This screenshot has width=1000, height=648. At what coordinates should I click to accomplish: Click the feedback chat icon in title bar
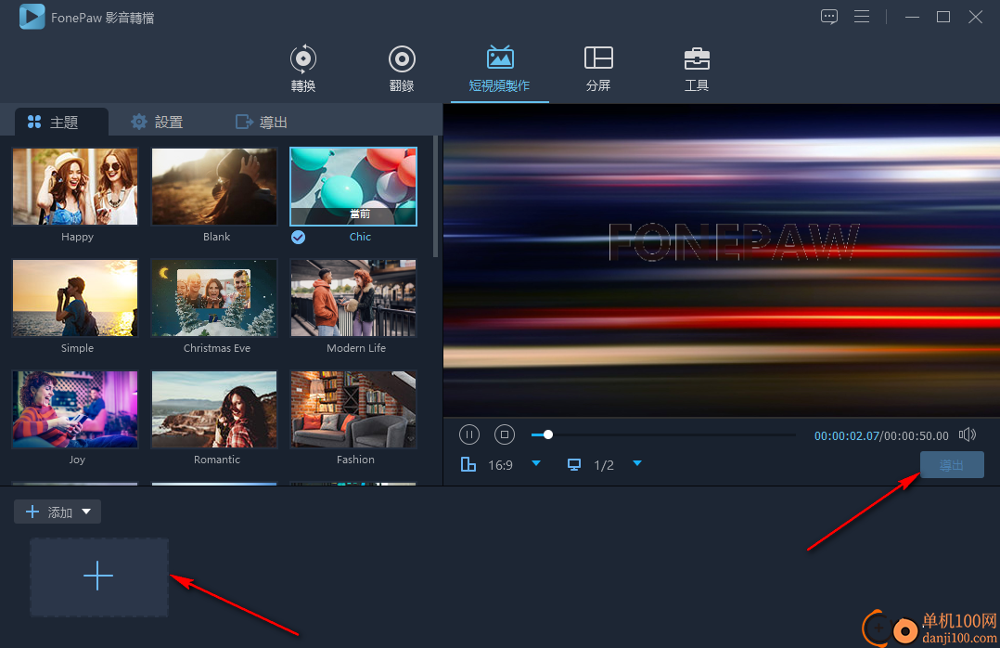click(829, 17)
